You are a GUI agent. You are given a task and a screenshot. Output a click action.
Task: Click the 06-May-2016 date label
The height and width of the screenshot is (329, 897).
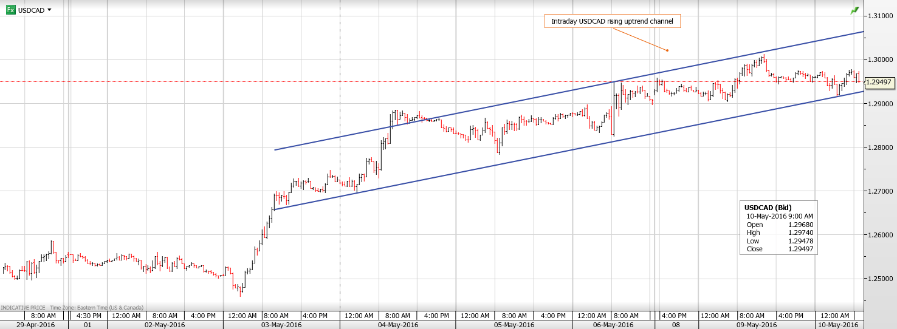(x=613, y=325)
